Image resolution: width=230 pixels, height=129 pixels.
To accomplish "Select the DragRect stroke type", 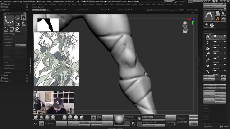I will tap(23, 18).
